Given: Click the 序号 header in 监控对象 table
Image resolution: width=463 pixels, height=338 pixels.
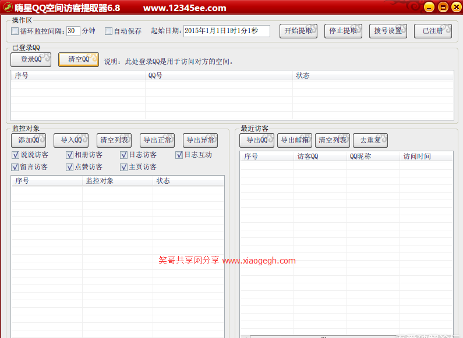Looking at the screenshot, I should [x=47, y=181].
